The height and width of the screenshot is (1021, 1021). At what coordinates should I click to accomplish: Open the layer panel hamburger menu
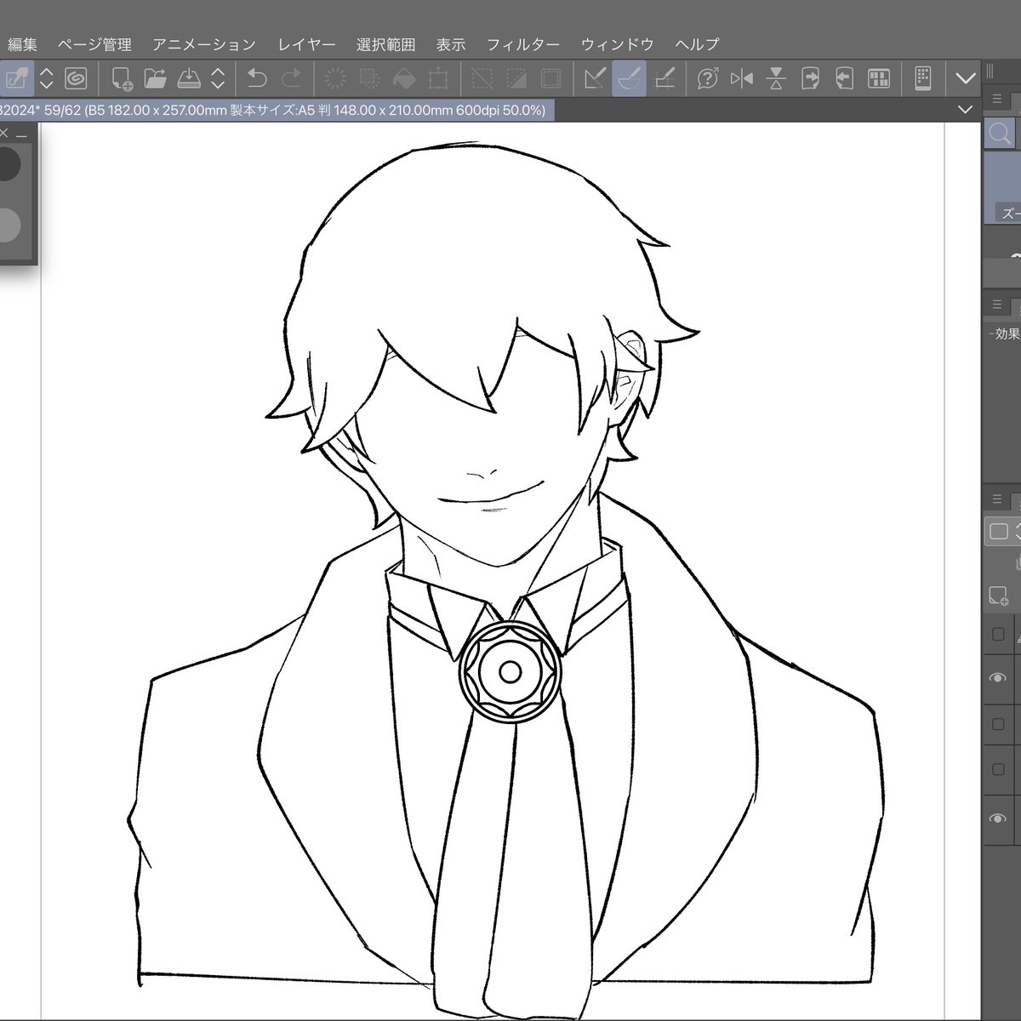[x=998, y=499]
